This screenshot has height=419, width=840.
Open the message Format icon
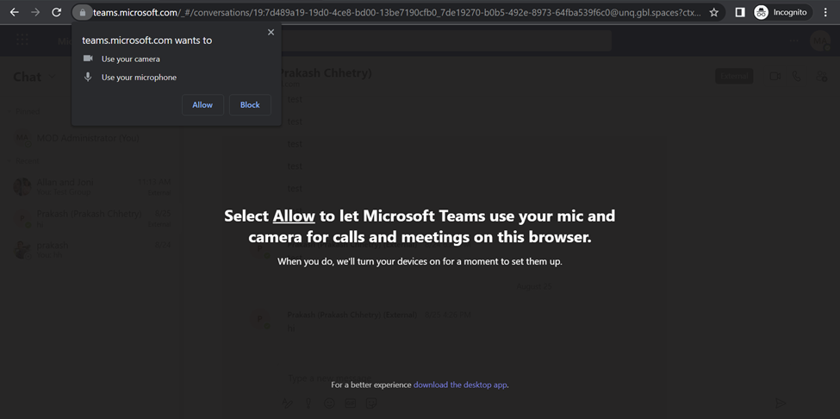[287, 403]
